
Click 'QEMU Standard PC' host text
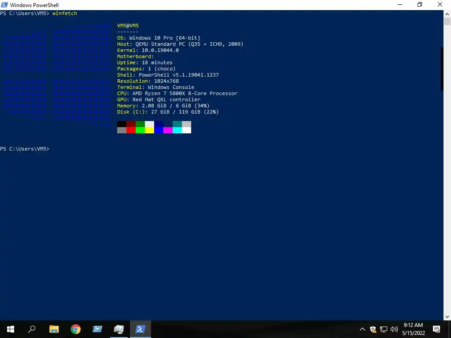pos(160,44)
